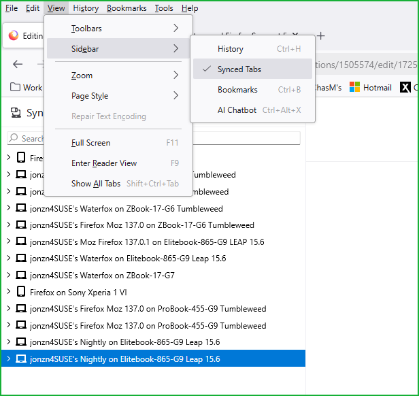Open the Bookmarks menu in menu bar

coord(127,8)
